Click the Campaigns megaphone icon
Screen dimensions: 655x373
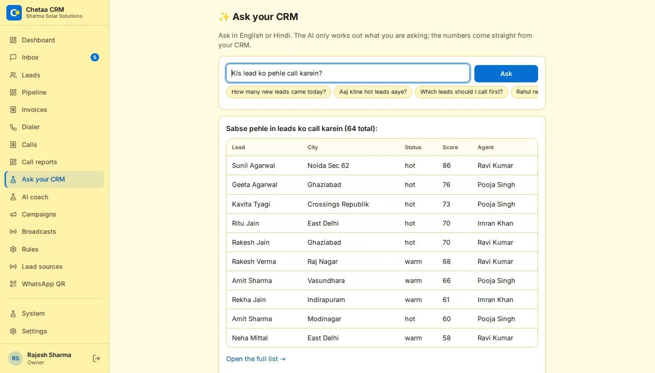(x=13, y=214)
